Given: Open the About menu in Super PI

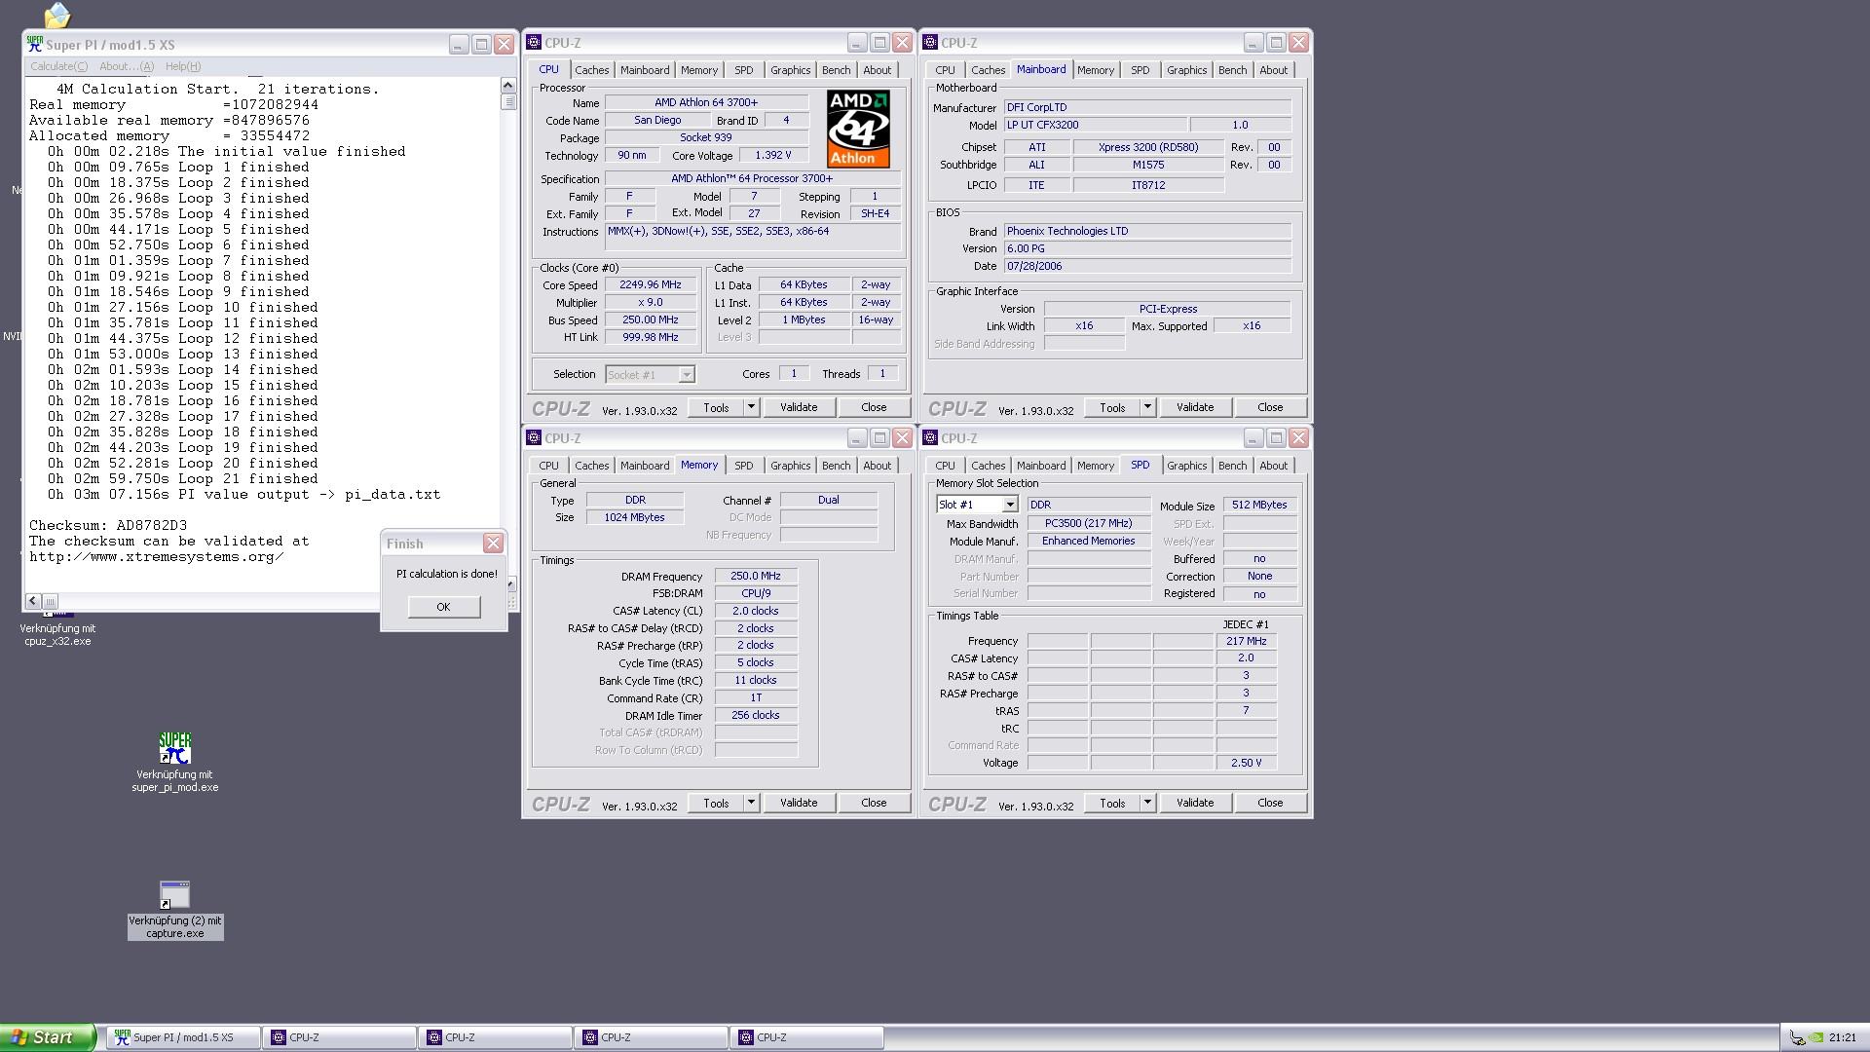Looking at the screenshot, I should click(127, 66).
